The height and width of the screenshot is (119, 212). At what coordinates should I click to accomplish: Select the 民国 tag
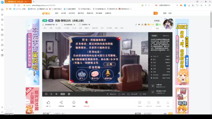[51, 28]
